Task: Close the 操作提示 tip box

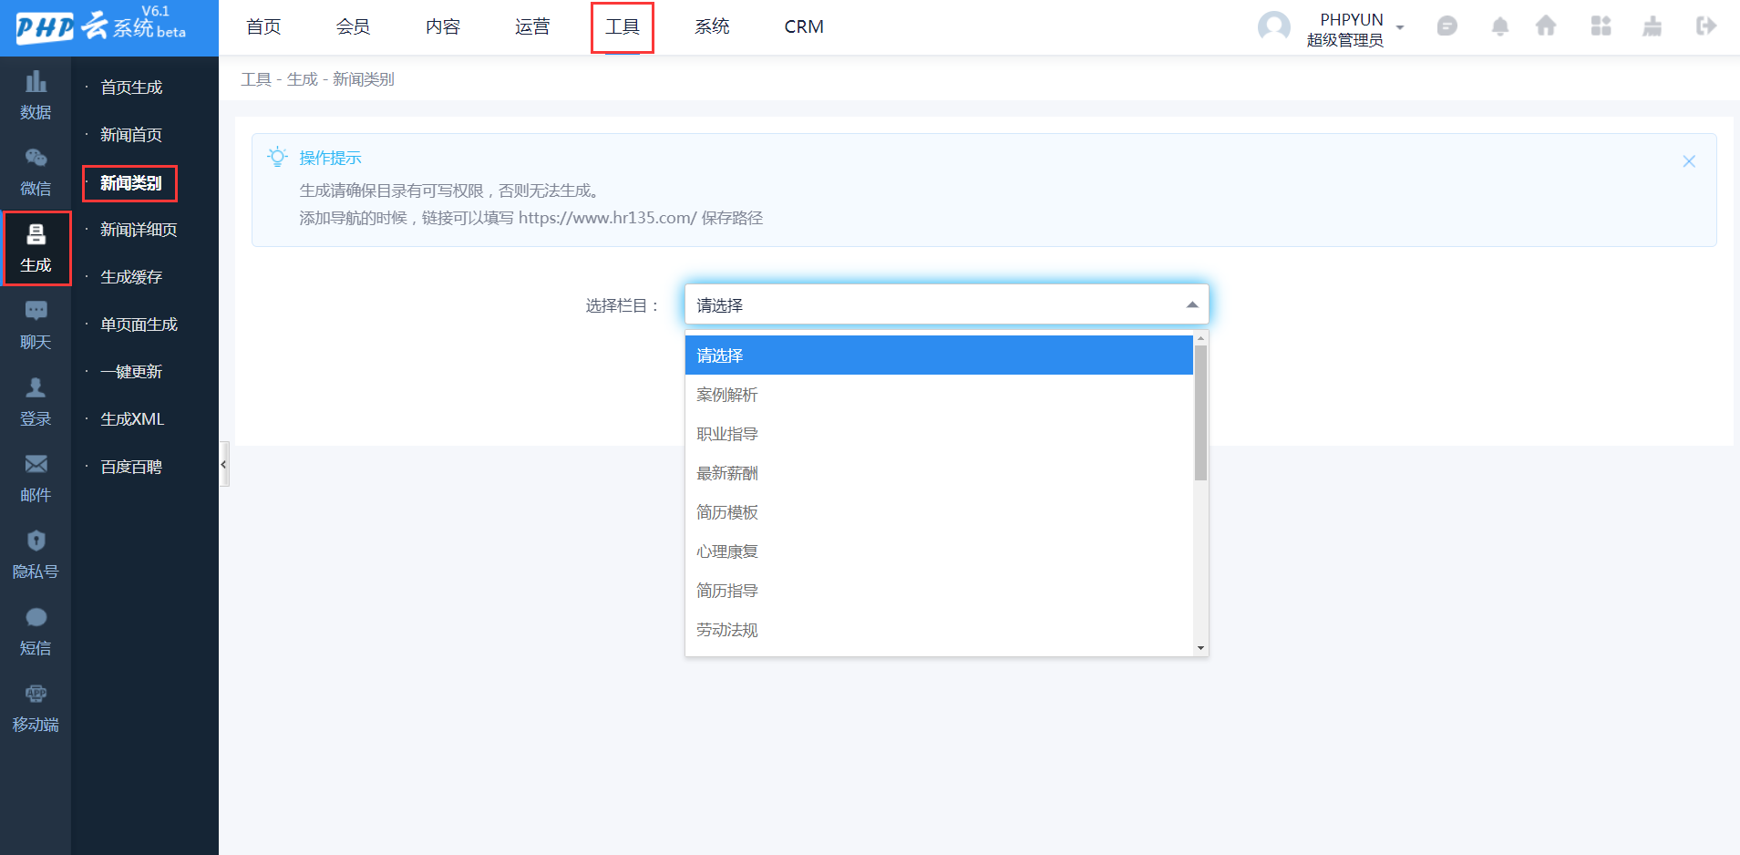Action: tap(1689, 161)
